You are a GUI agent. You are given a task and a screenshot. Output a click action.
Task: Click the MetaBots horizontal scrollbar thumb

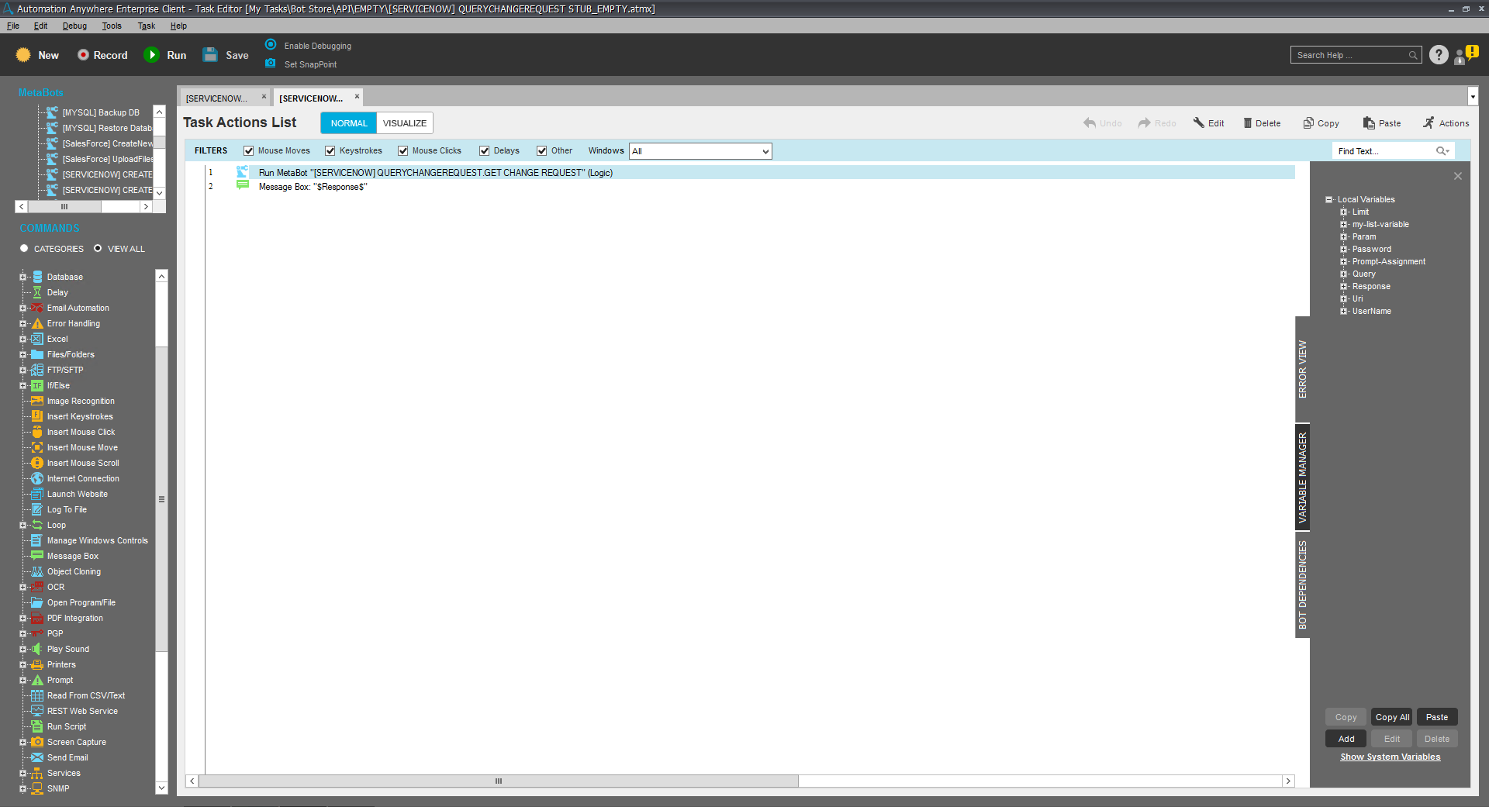64,207
